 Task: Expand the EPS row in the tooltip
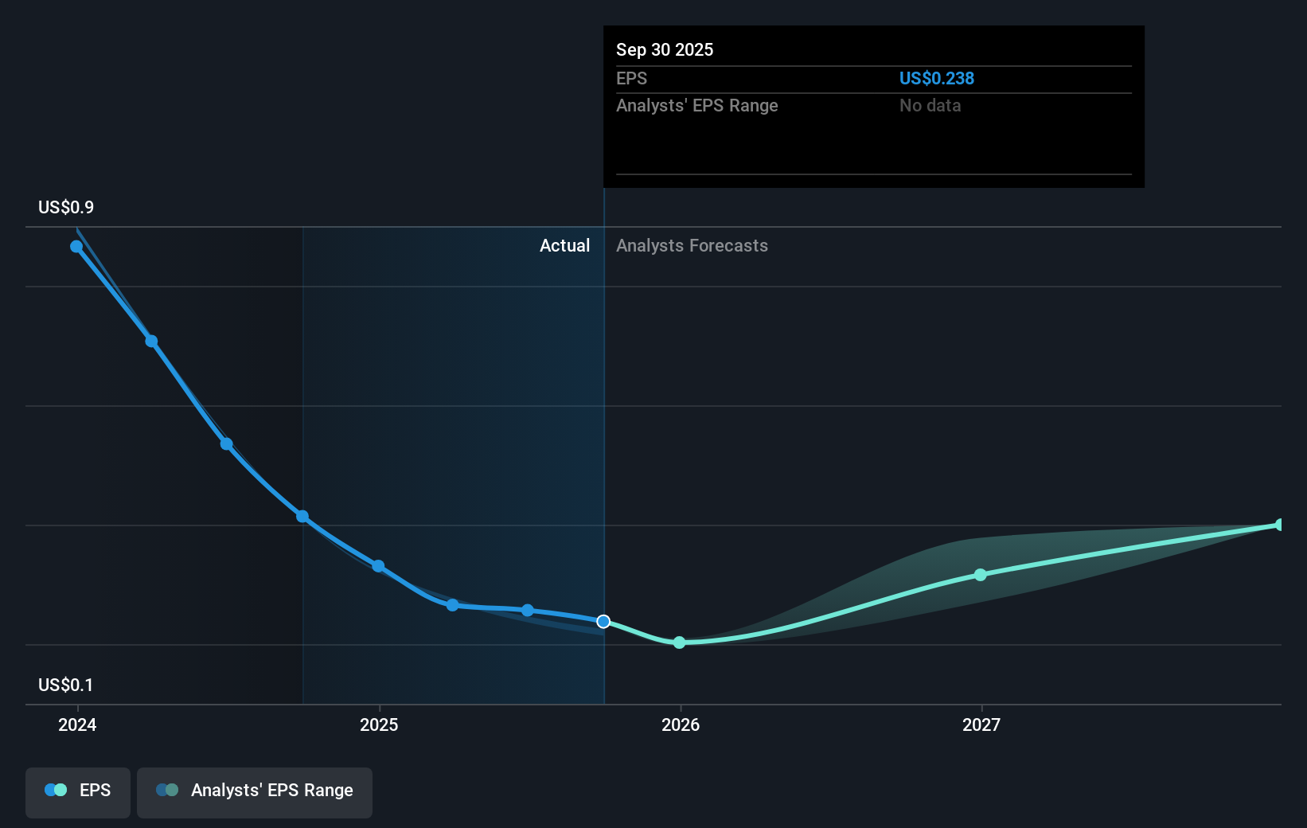point(631,78)
